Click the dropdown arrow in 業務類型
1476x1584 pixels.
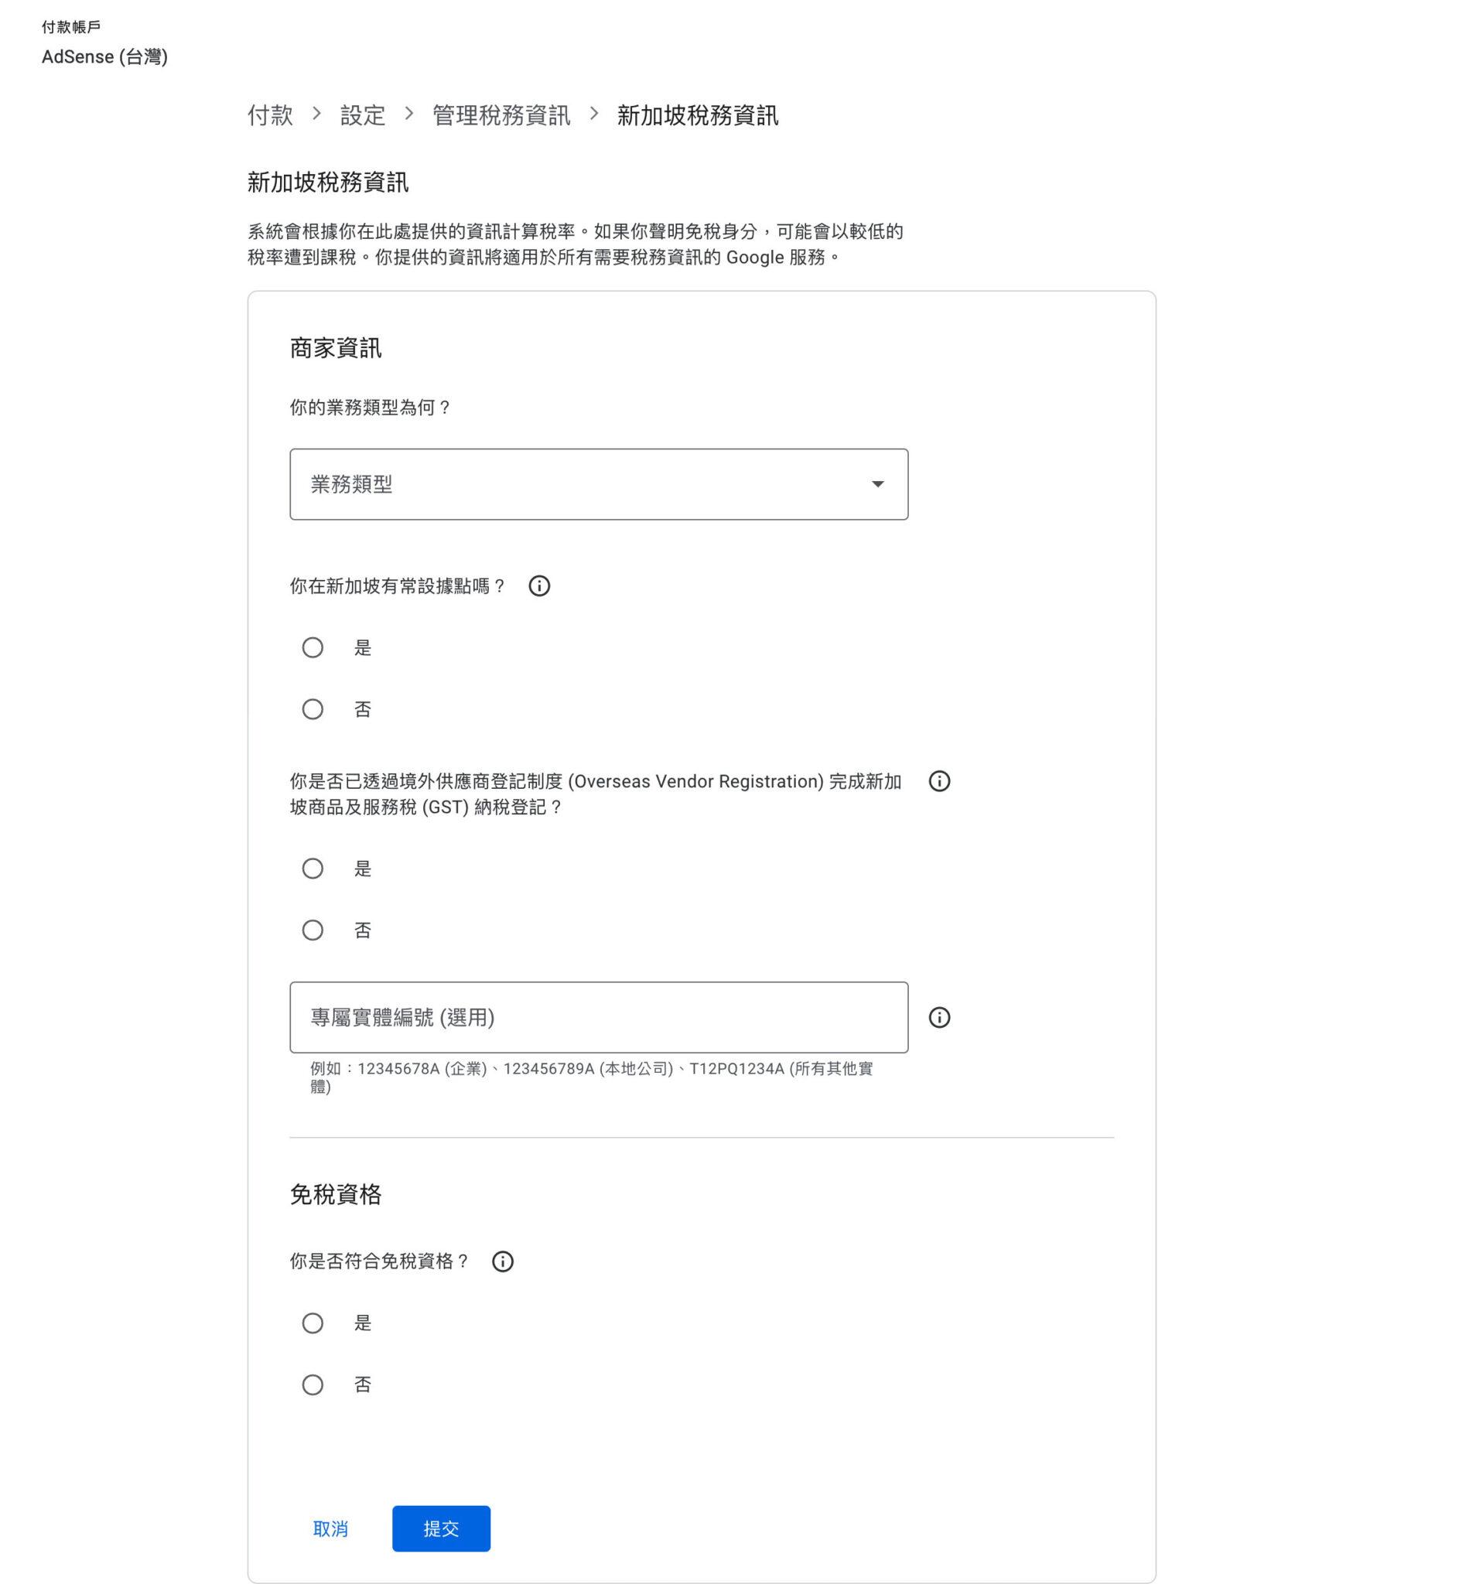(877, 483)
